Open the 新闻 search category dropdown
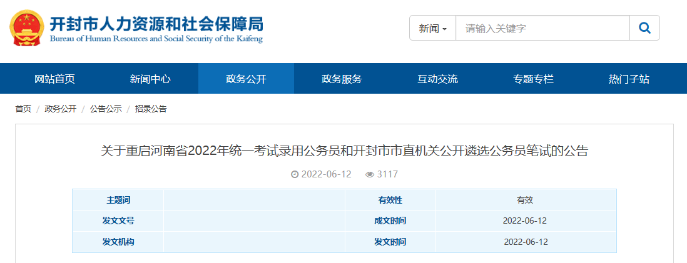The image size is (687, 263). click(432, 28)
